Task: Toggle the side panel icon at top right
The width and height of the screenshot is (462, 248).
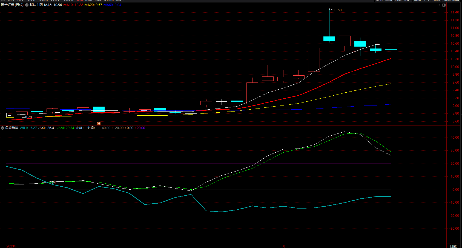Action: click(x=444, y=5)
